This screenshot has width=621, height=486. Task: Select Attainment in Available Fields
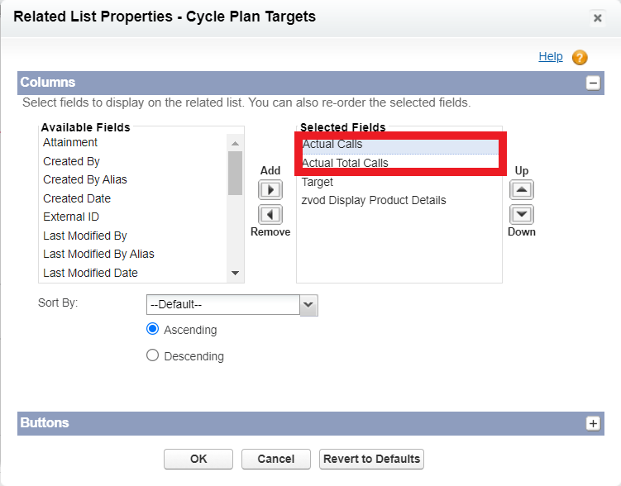click(x=71, y=143)
